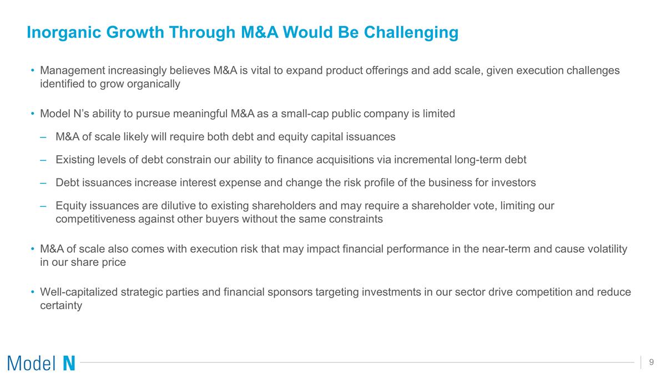Click the bullet about M&A execution risk
Screen dimensions: 666x374
click(x=334, y=249)
